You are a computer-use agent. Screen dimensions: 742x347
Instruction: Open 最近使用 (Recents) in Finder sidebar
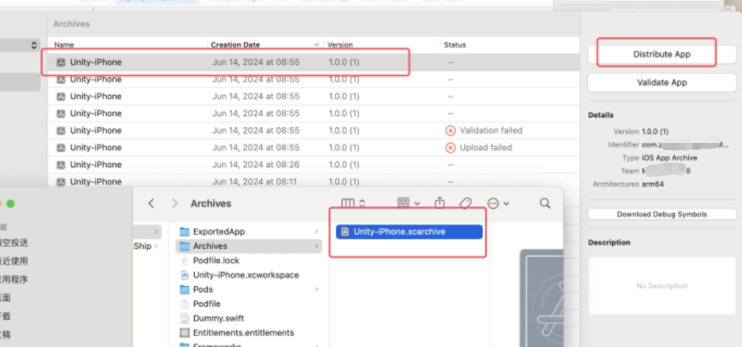[x=14, y=261]
